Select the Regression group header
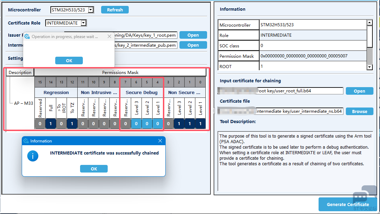 click(56, 92)
